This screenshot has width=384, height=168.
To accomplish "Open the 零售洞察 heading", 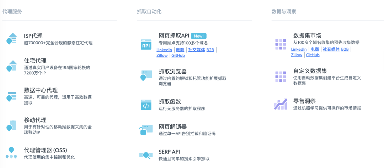I will 304,101.
